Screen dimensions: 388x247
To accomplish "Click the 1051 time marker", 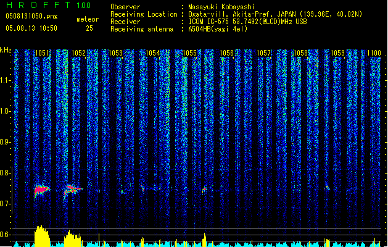I will (42, 53).
